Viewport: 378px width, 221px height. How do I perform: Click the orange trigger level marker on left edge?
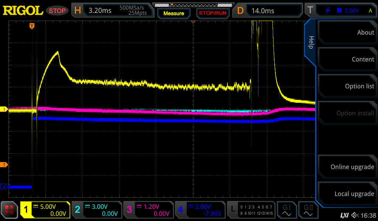(4, 164)
